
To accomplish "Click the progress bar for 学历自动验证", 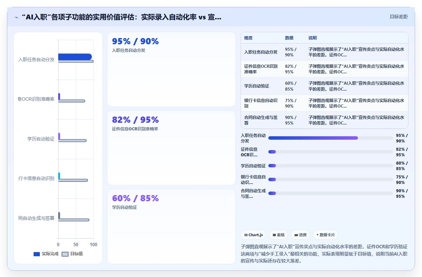I will coord(331,166).
